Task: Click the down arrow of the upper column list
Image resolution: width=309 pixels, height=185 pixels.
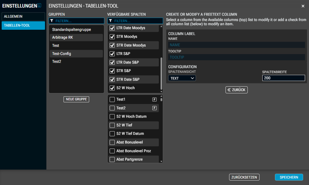Action: tap(161, 91)
